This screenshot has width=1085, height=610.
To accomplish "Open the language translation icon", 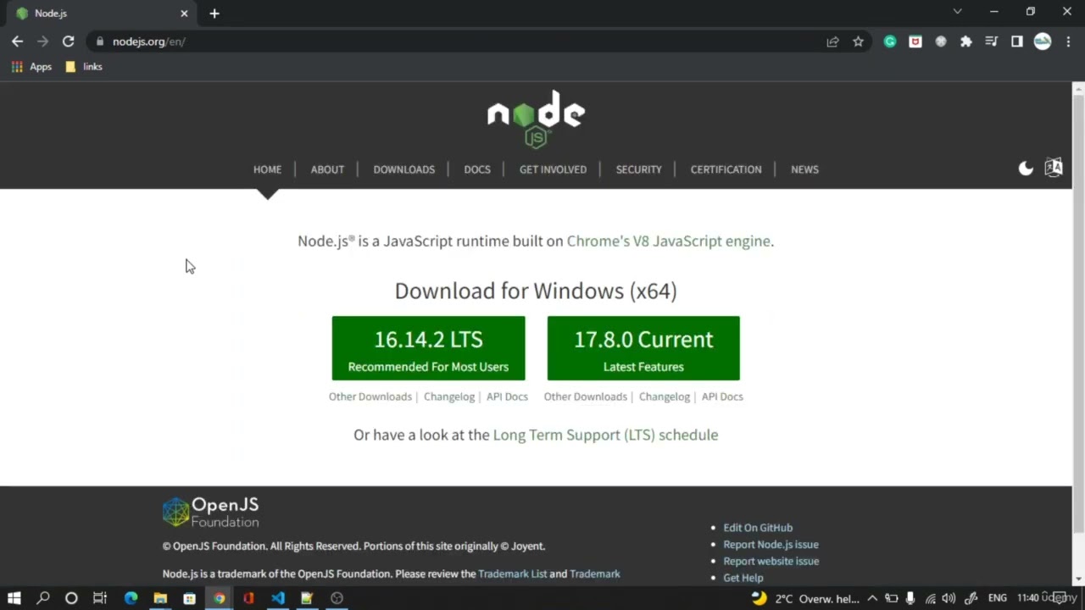I will tap(1054, 168).
